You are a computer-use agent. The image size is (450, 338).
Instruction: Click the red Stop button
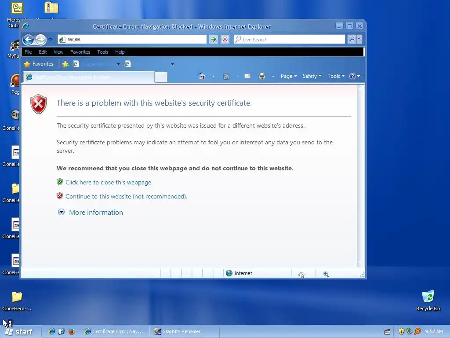(225, 39)
